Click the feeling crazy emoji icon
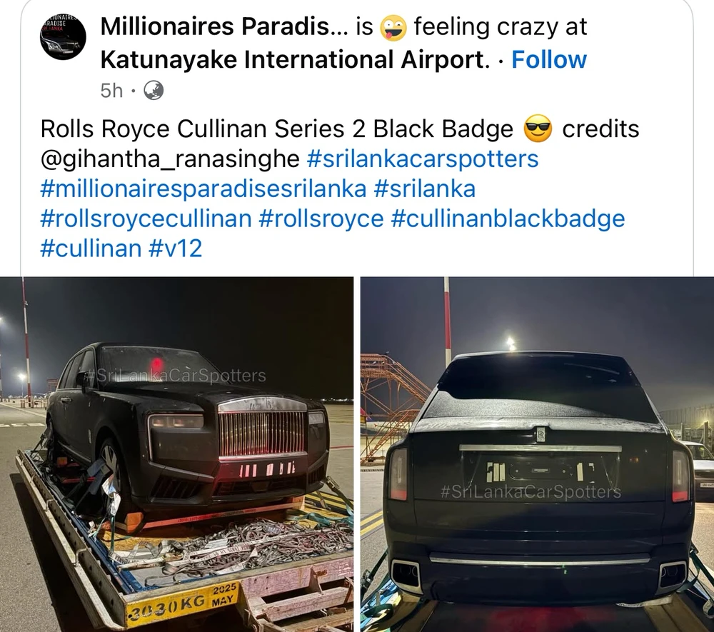This screenshot has width=714, height=632. coord(393,27)
